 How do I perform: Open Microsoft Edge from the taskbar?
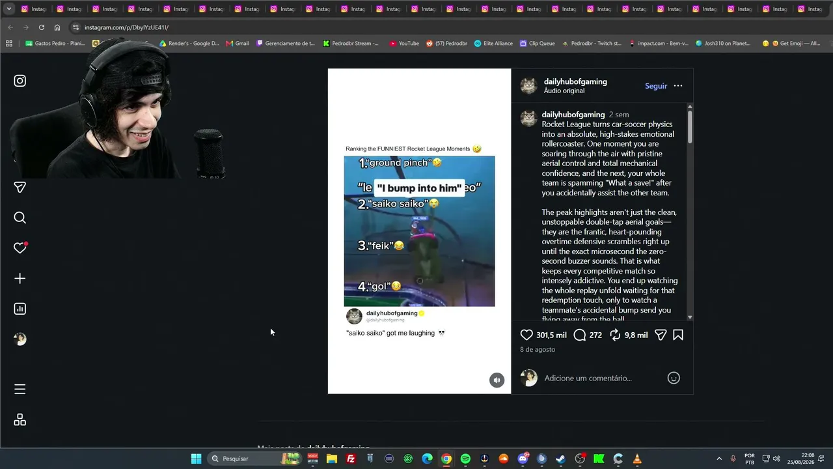(x=427, y=459)
